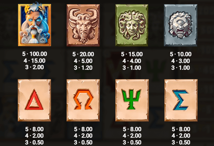This screenshot has width=214, height=146.
Task: Click the 5 · 10.00 Cyclops payout
Action: [x=180, y=54]
